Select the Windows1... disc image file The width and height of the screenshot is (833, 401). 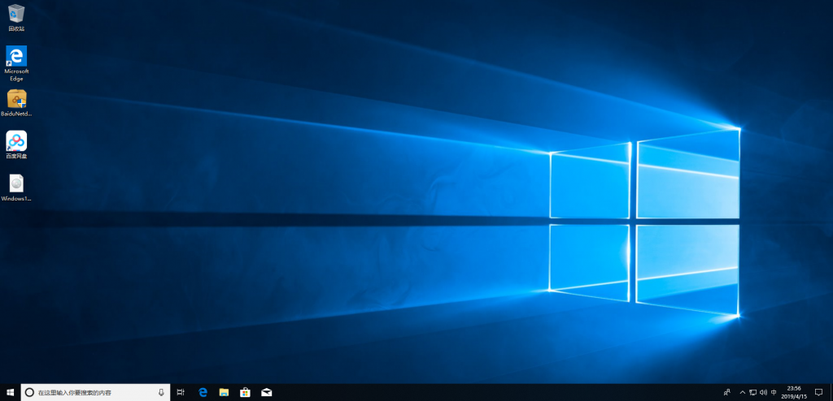[x=16, y=188]
